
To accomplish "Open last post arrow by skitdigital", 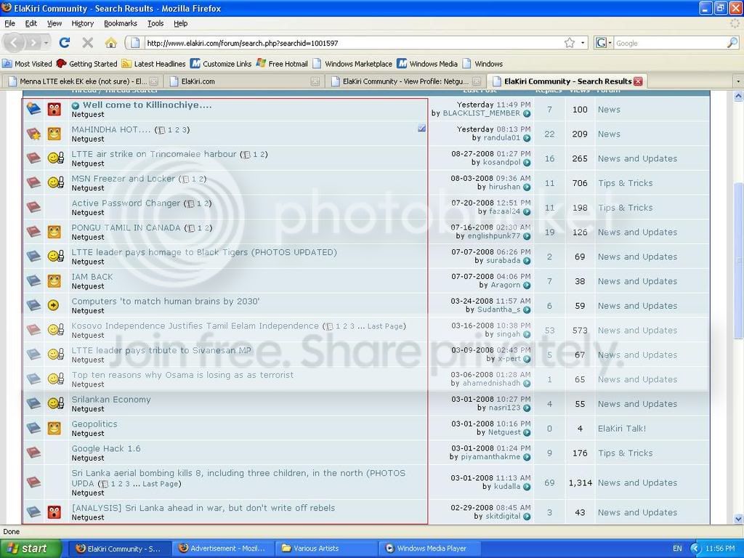I will (x=527, y=517).
